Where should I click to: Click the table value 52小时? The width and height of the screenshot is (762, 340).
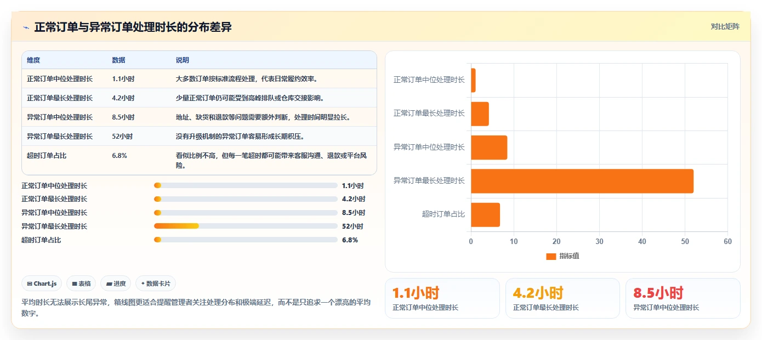pyautogui.click(x=122, y=137)
